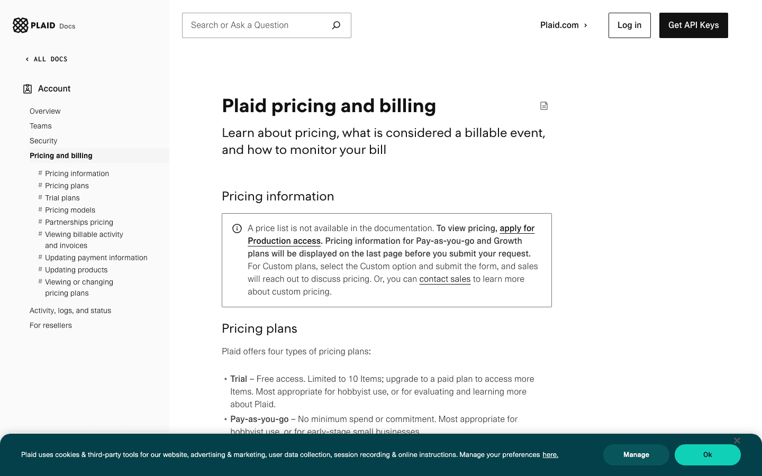
Task: Open the Overview page in sidebar
Action: (45, 111)
